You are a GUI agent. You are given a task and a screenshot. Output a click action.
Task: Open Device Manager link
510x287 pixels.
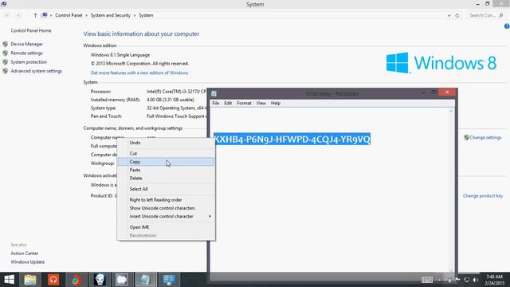click(26, 44)
